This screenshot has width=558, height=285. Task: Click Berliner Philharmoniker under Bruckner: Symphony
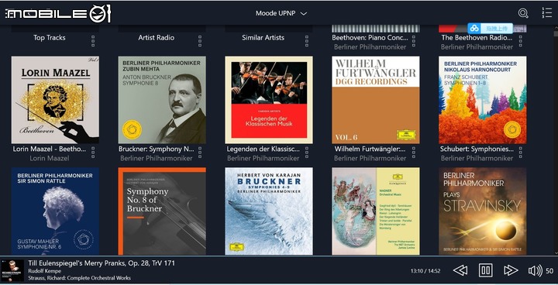point(157,158)
